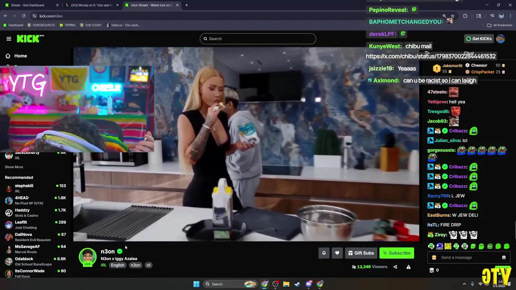The width and height of the screenshot is (516, 290).
Task: Show hidden system tray icons
Action: tap(464, 284)
